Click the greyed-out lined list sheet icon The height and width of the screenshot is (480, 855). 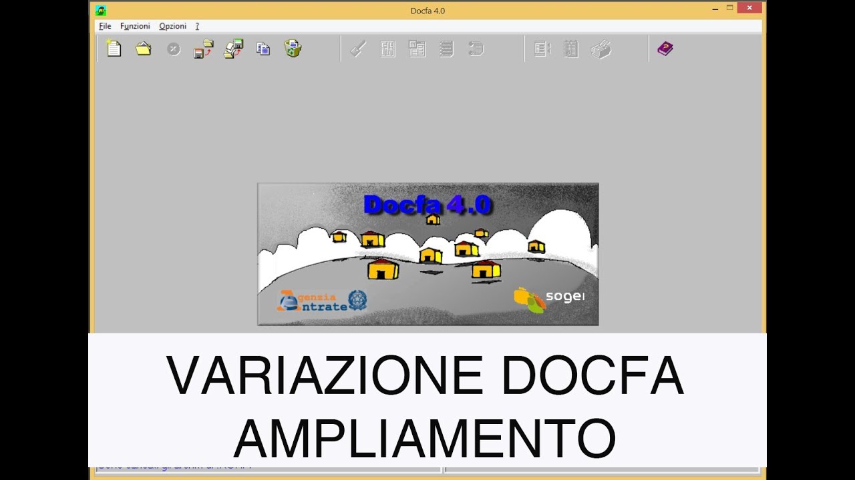click(x=447, y=49)
